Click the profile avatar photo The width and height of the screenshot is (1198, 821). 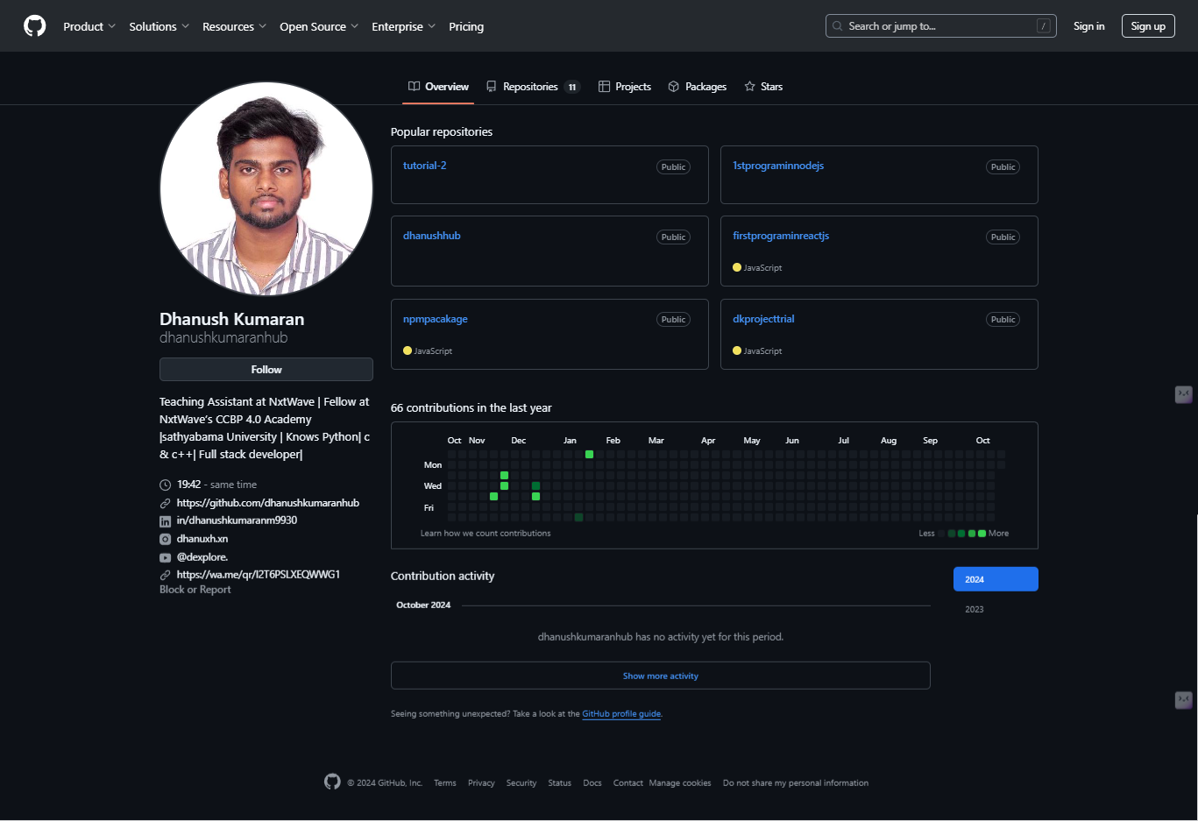tap(266, 188)
